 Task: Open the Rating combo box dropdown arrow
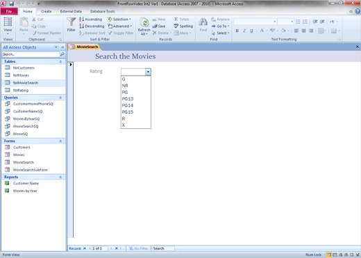[x=148, y=71]
